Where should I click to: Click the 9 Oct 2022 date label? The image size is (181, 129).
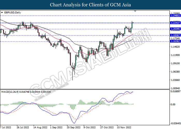tap(90, 127)
